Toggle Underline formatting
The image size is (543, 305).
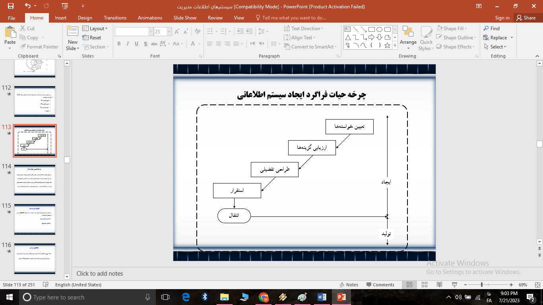[136, 44]
